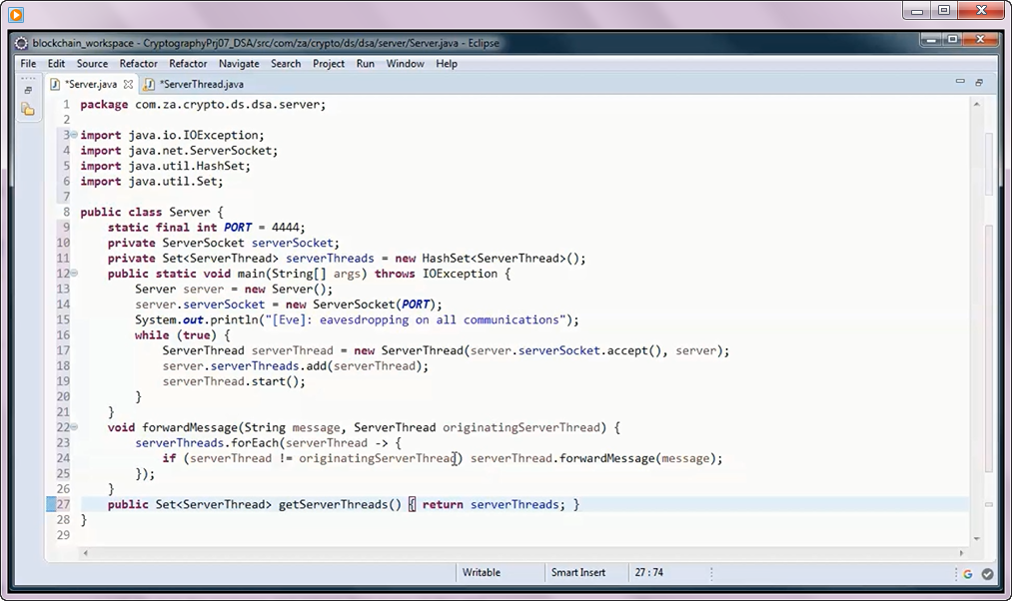
Task: Switch to the ServerThread.java tab
Action: click(202, 85)
